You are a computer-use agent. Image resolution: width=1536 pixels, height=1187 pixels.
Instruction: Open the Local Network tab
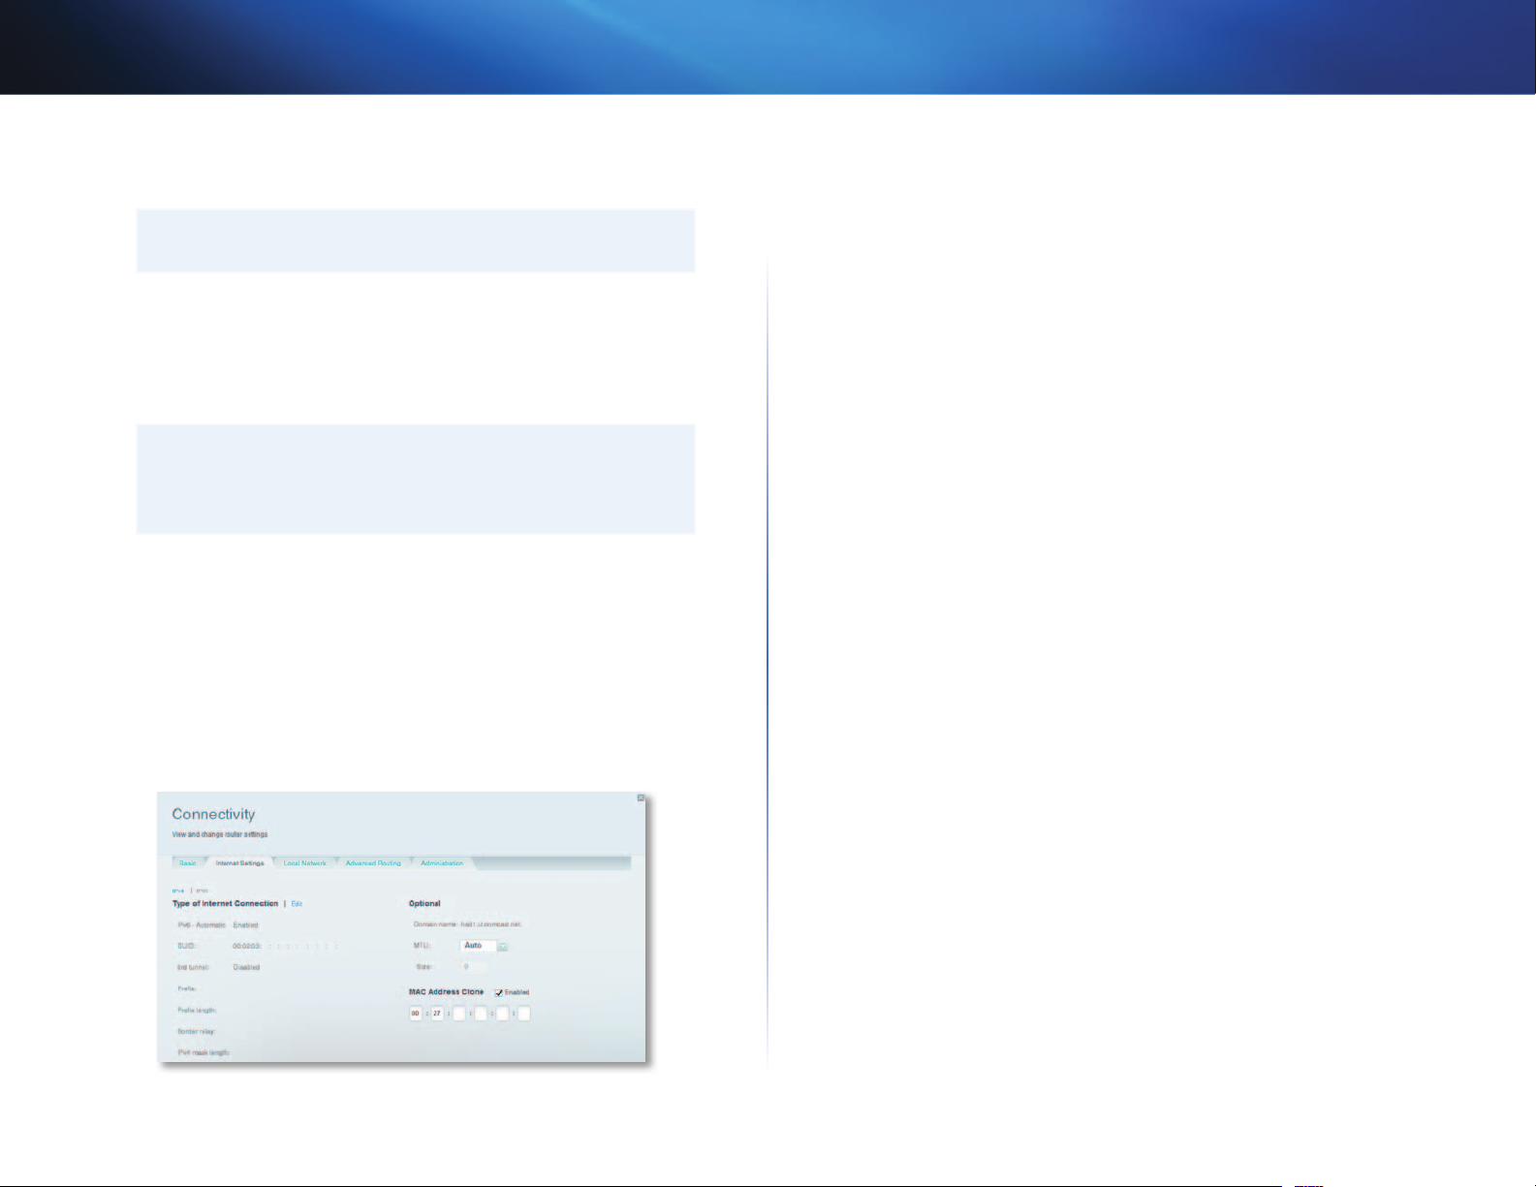pos(305,863)
